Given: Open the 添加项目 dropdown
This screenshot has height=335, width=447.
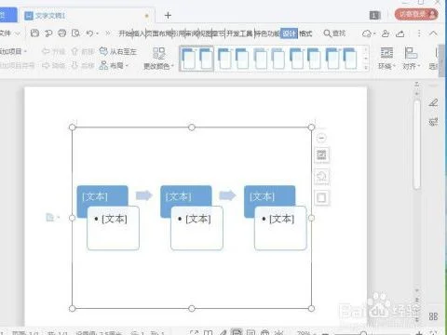Looking at the screenshot, I should [13, 51].
